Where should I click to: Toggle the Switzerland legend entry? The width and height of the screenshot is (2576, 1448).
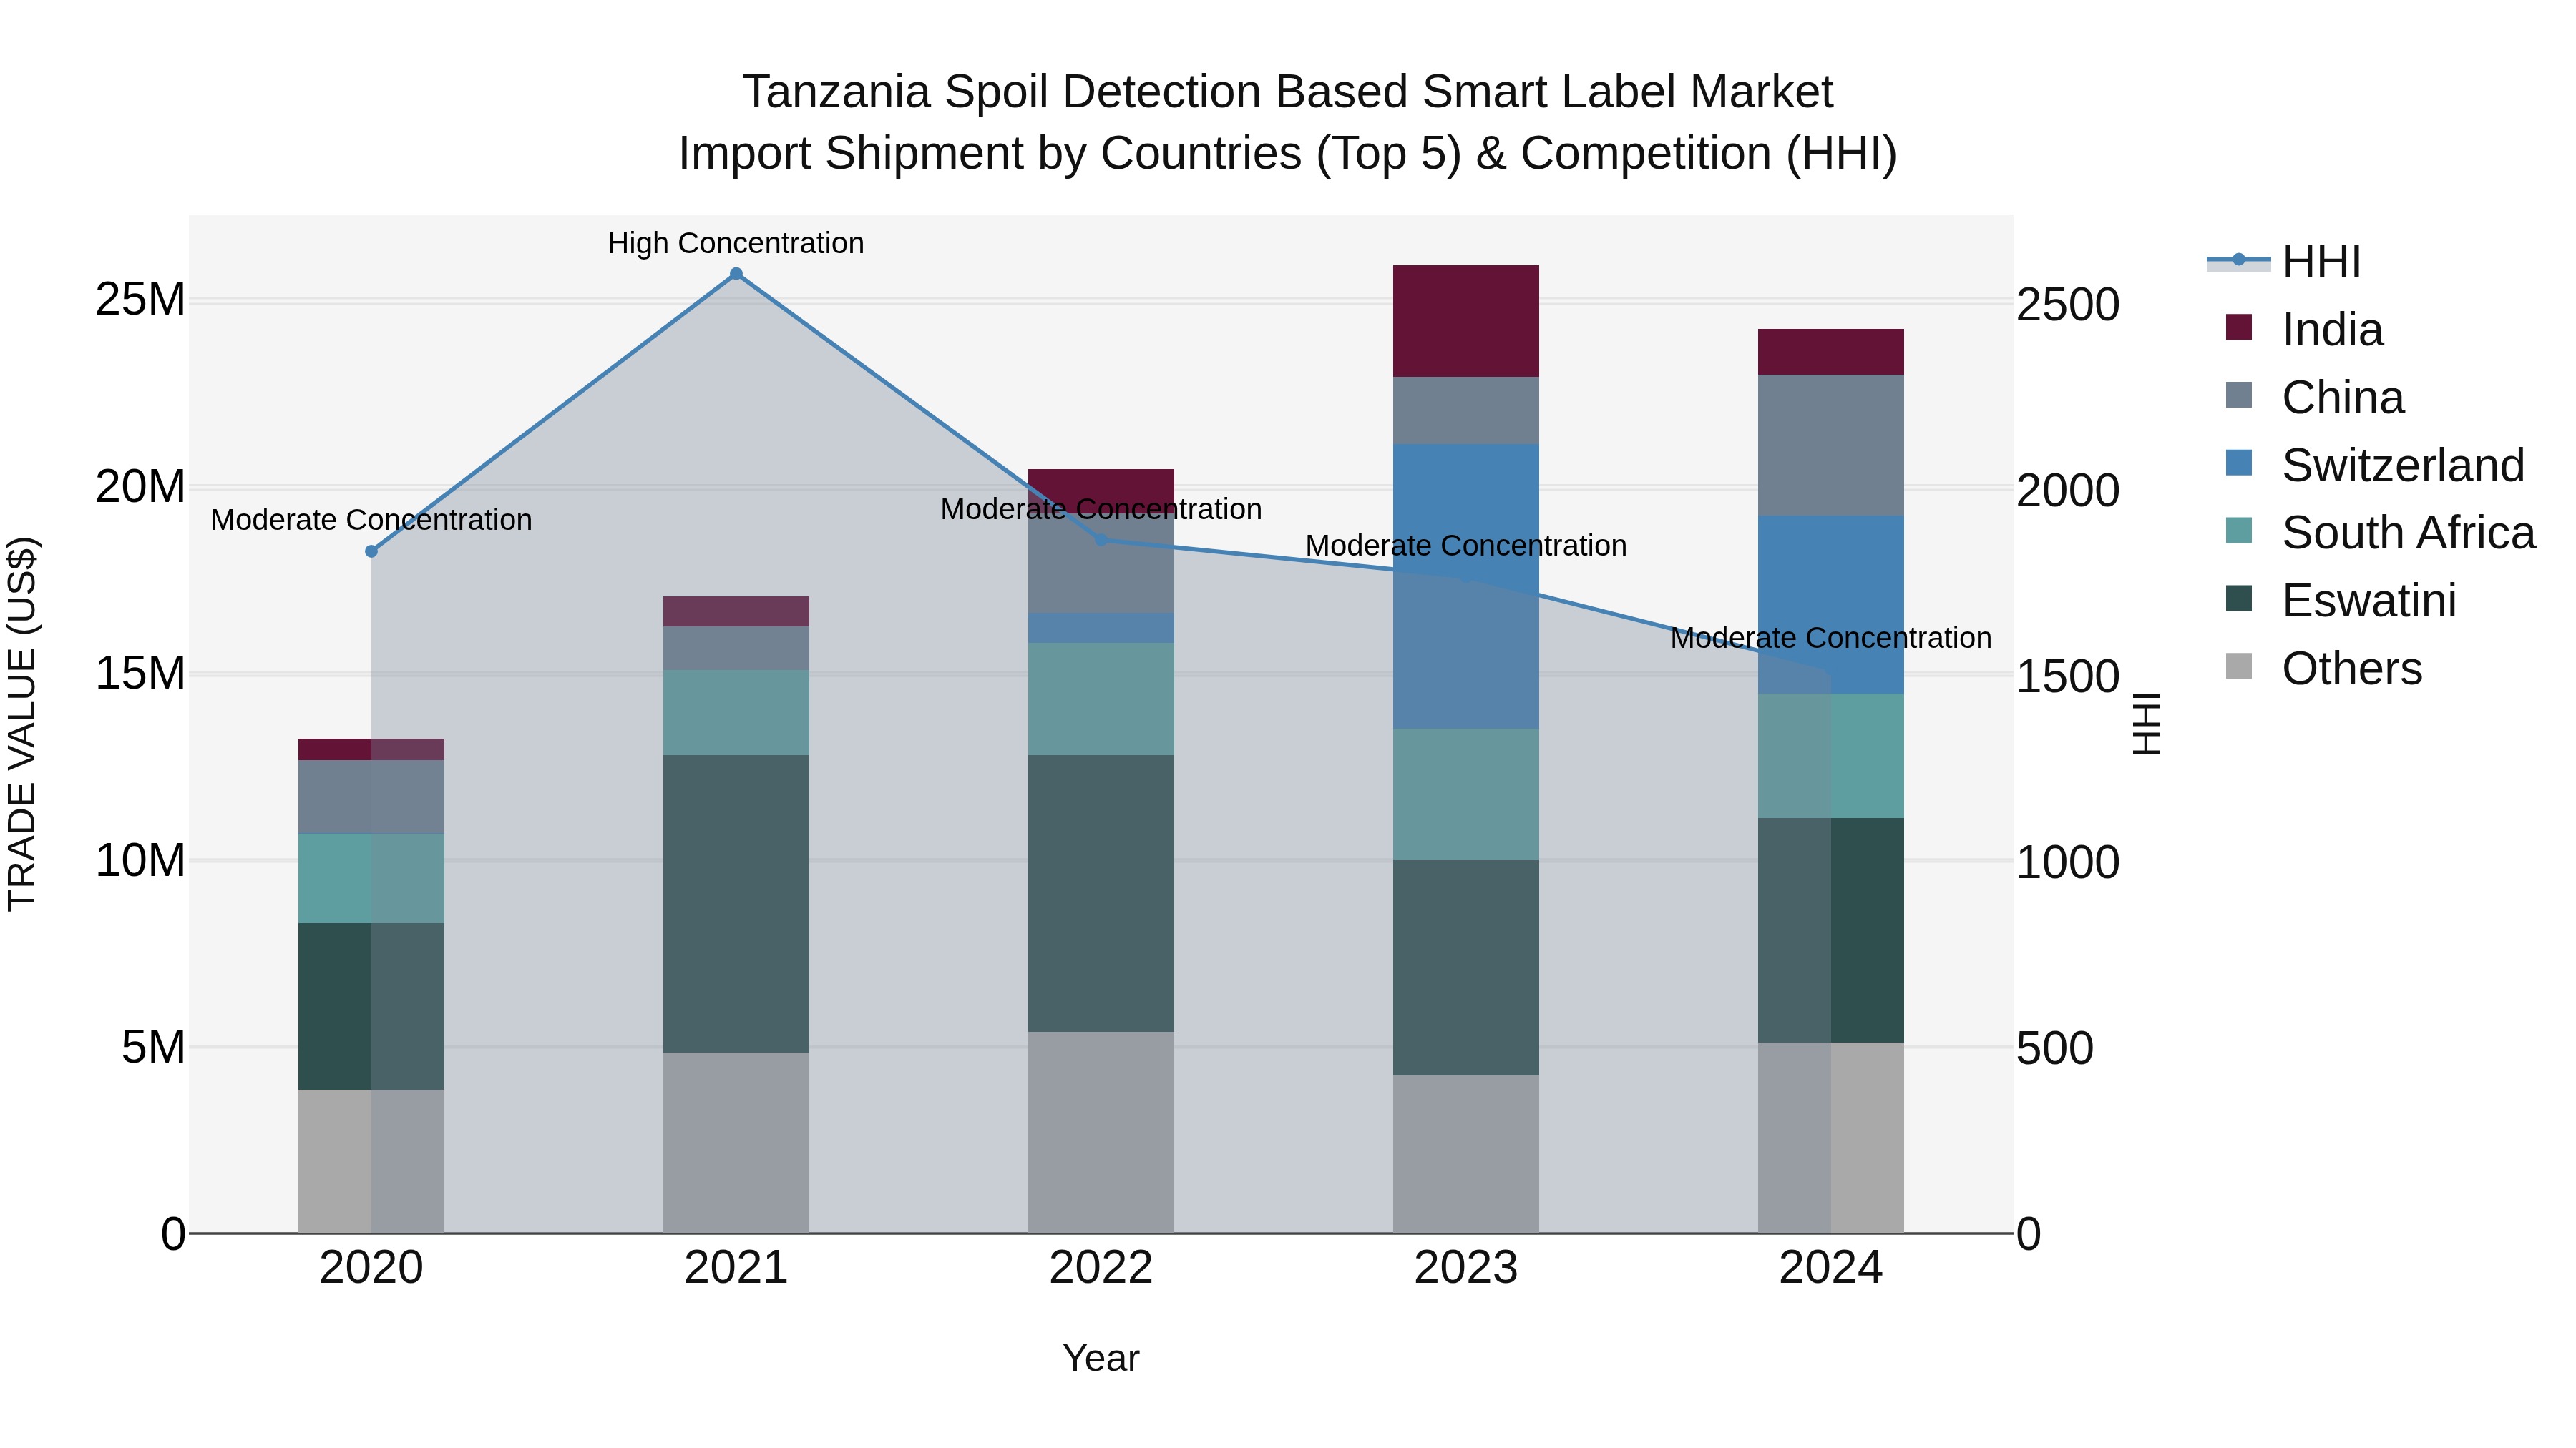pos(2375,466)
